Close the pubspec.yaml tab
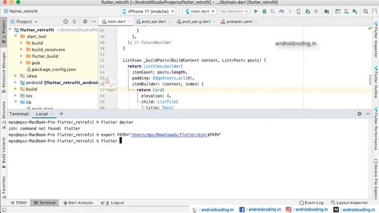Image resolution: width=379 pixels, height=213 pixels. (x=256, y=21)
